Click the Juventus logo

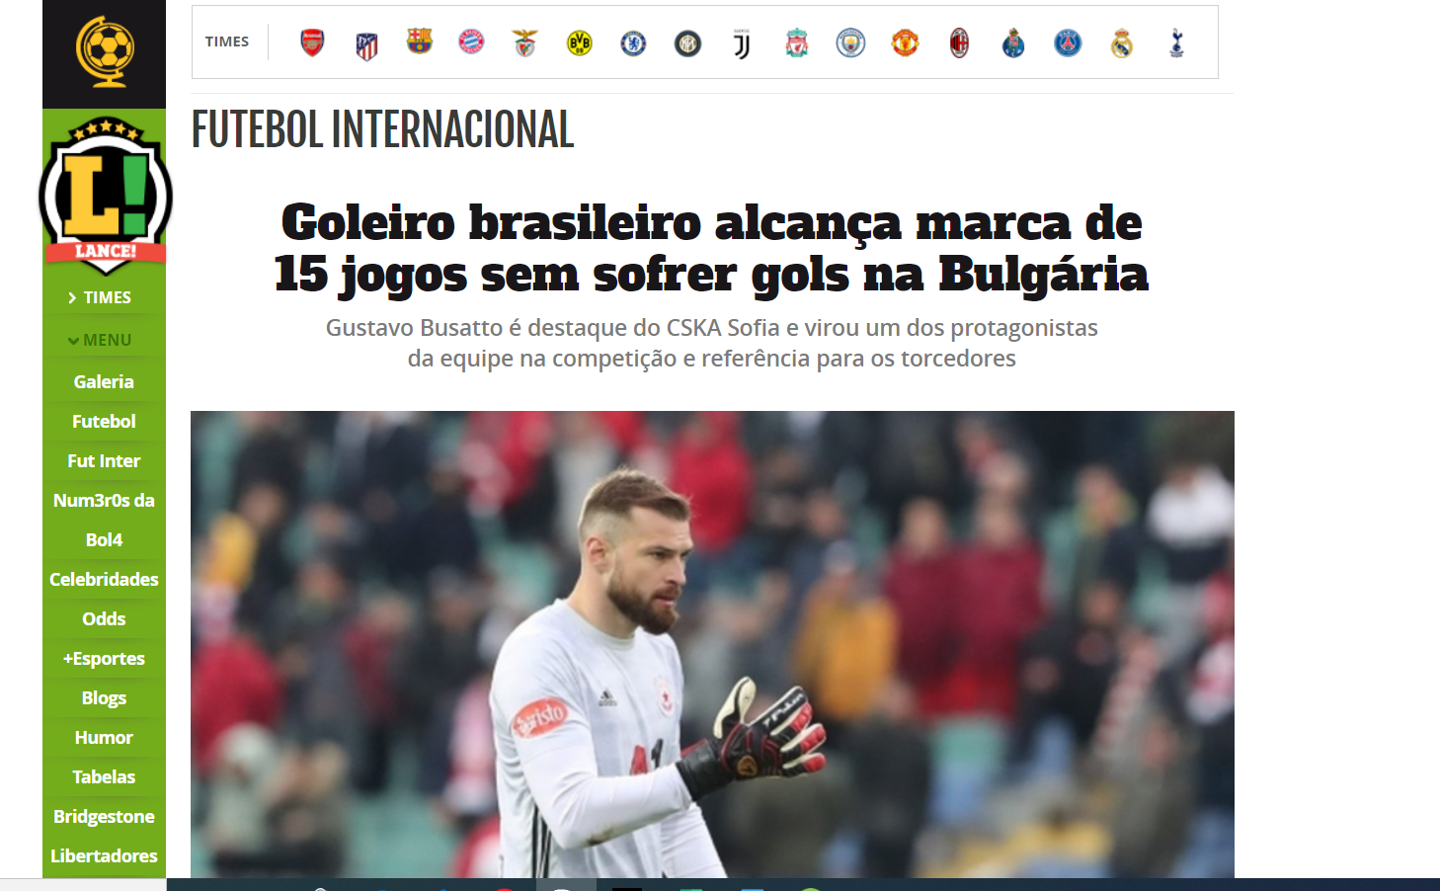pyautogui.click(x=742, y=43)
